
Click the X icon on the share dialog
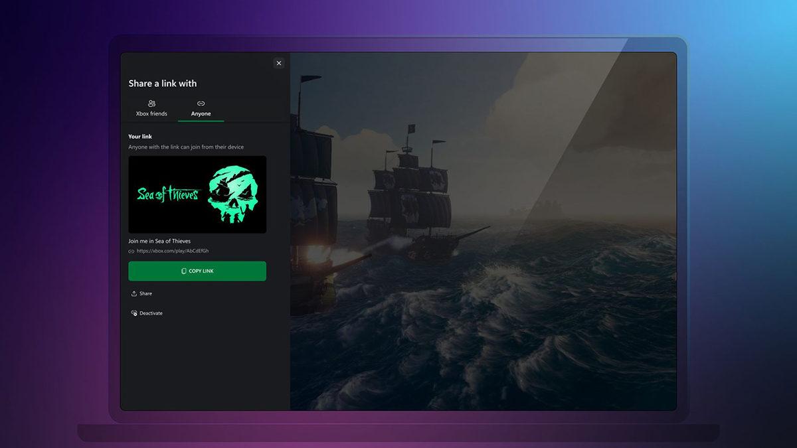pyautogui.click(x=279, y=63)
